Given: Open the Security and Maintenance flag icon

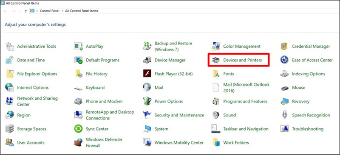Looking at the screenshot, I should pos(147,115).
